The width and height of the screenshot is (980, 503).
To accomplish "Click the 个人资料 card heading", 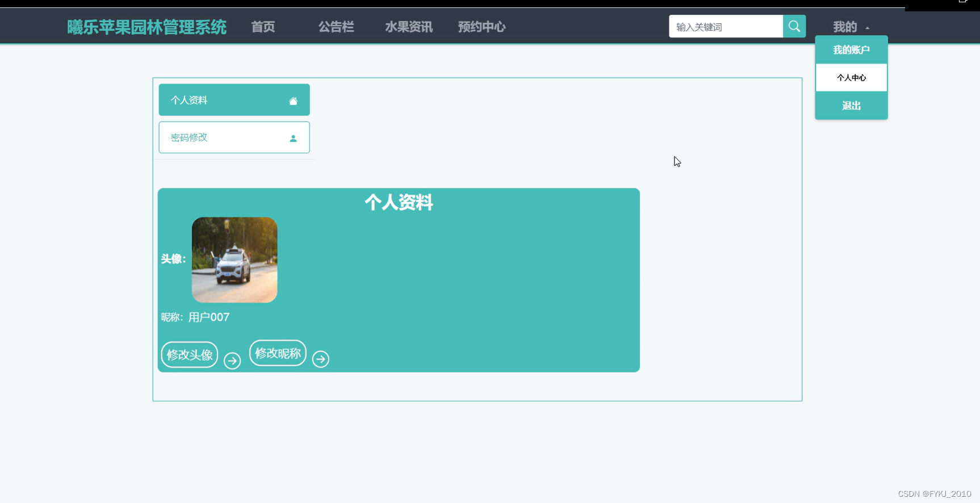I will pyautogui.click(x=399, y=202).
